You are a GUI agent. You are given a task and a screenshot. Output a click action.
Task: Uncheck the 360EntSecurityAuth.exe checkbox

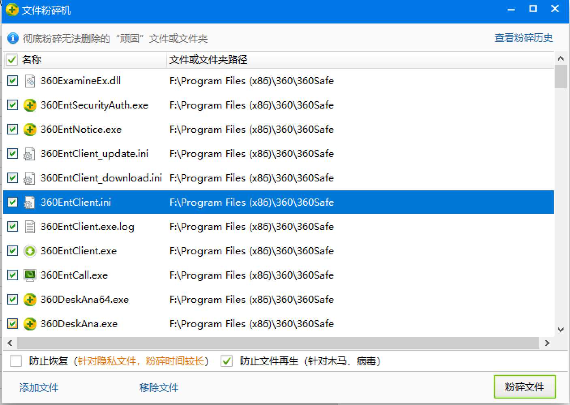13,105
